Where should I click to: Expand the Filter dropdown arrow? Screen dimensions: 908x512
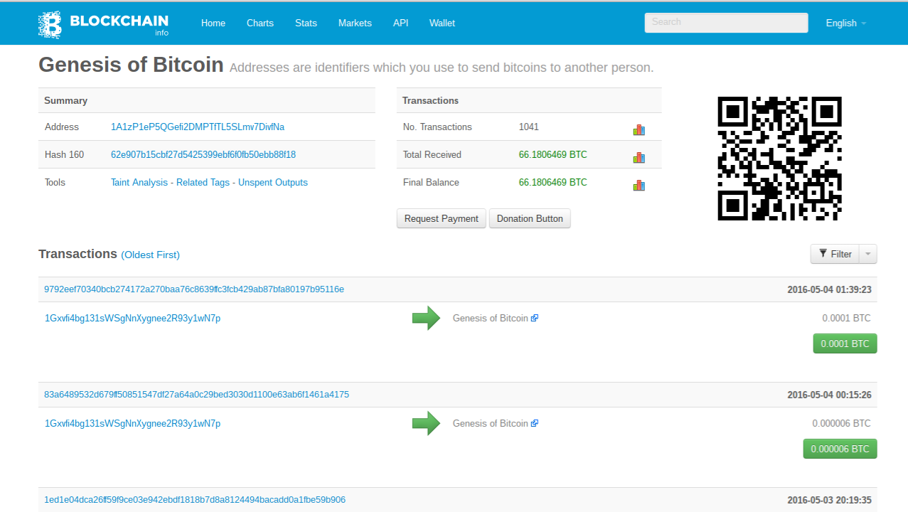pyautogui.click(x=868, y=254)
